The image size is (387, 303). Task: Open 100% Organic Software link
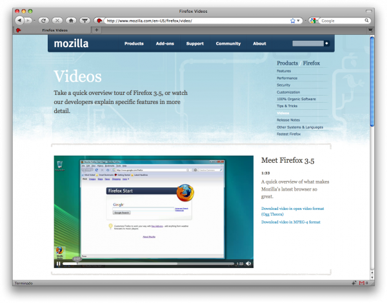tap(296, 99)
